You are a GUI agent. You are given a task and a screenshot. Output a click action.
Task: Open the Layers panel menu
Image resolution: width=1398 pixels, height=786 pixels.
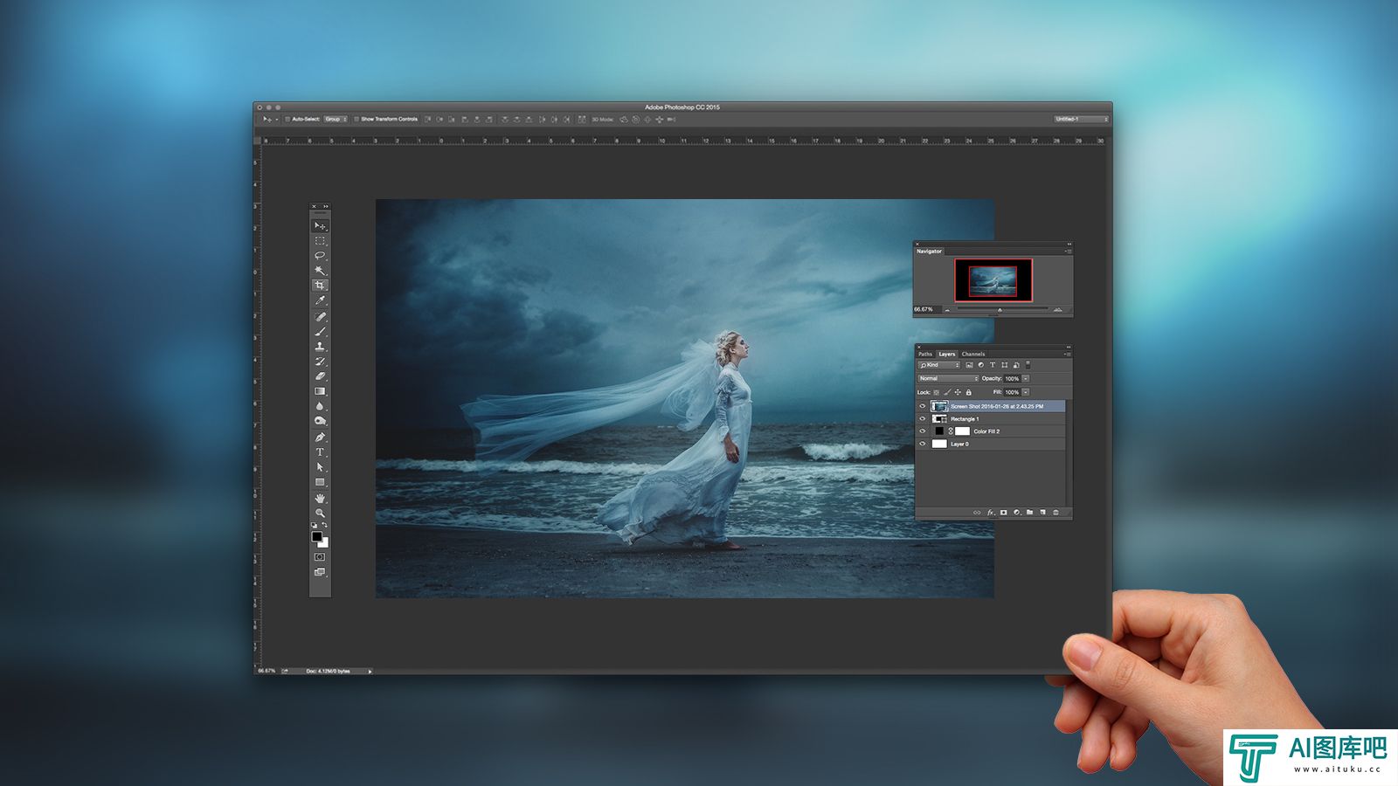1068,355
